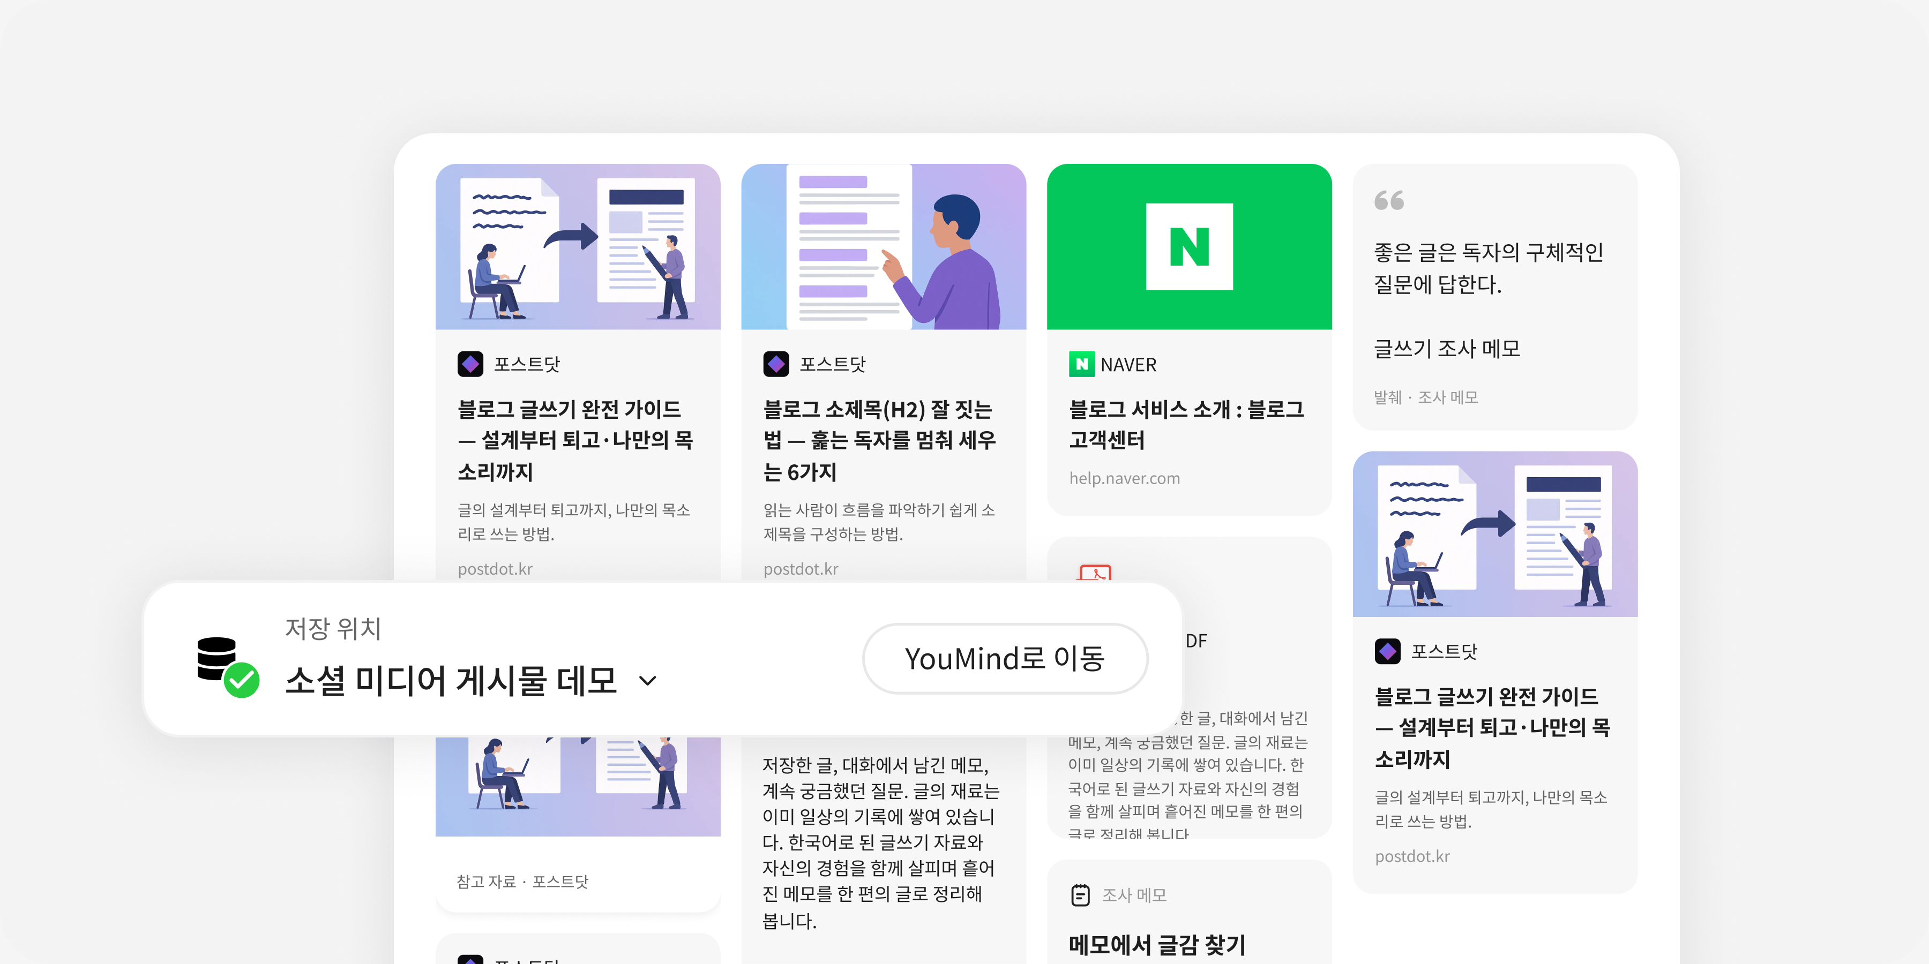Click the 발췌 · 조사 메모 label

[x=1426, y=397]
